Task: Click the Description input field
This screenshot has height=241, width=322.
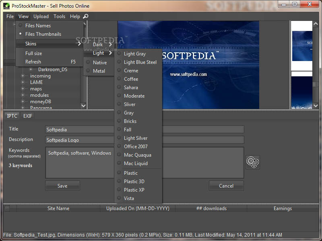Action: (144, 140)
